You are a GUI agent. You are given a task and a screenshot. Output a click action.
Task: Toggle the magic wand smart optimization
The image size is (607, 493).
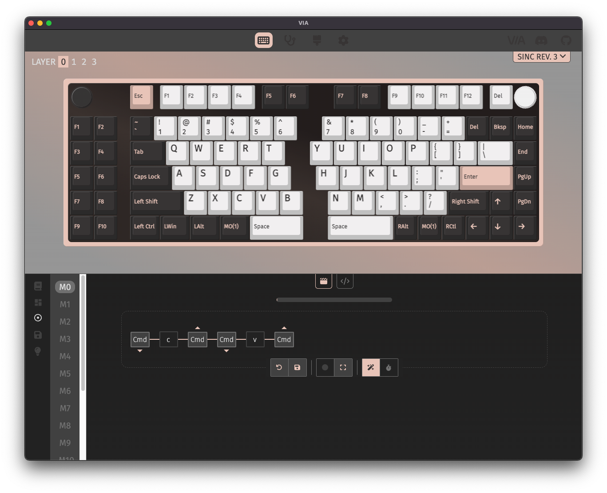point(371,367)
